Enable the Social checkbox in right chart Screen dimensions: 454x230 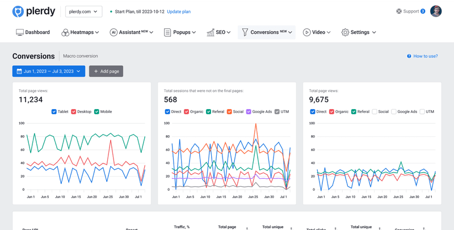375,112
